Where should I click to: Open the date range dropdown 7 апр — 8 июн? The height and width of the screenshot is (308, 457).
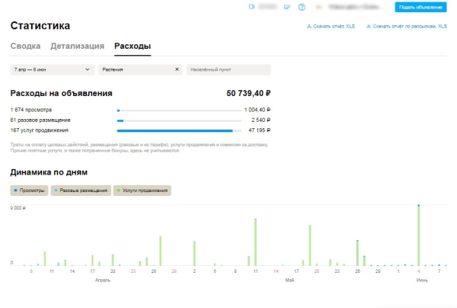[x=52, y=69]
